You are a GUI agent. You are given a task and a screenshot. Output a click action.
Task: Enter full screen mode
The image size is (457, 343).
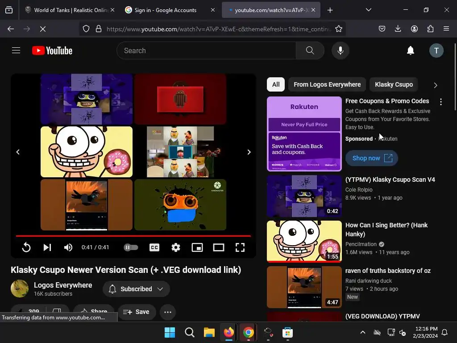click(x=240, y=247)
